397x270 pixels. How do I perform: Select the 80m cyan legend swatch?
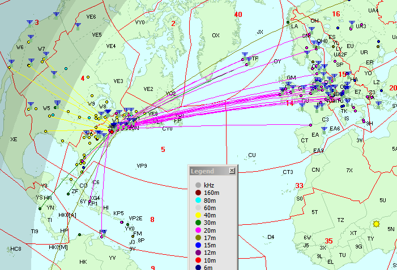pyautogui.click(x=198, y=201)
